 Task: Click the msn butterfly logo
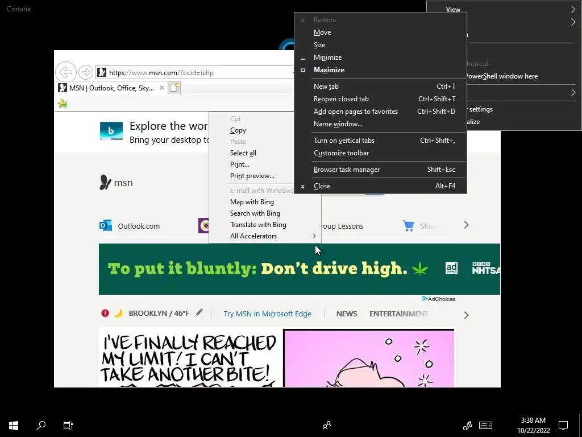pyautogui.click(x=105, y=183)
